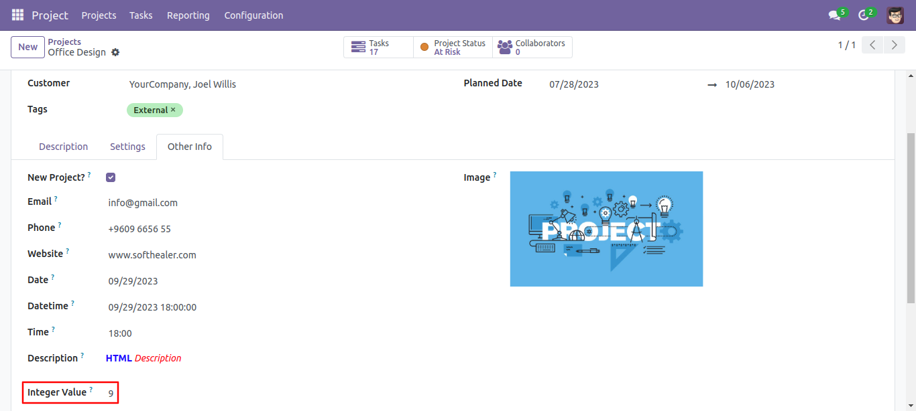The image size is (916, 411).
Task: Click the project image thumbnail
Action: coord(606,229)
